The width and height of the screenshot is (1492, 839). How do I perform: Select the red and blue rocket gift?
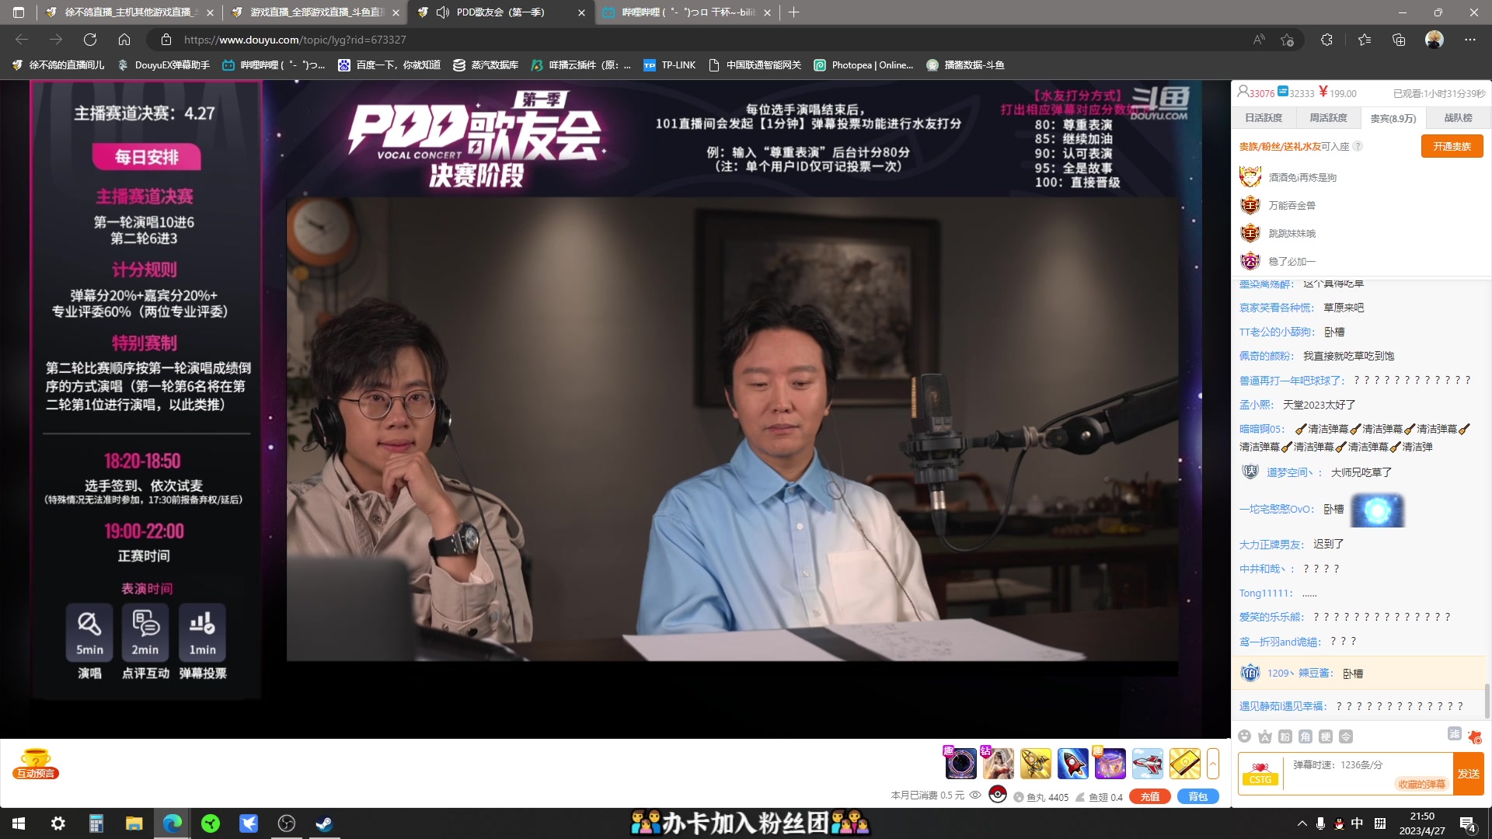(1072, 764)
